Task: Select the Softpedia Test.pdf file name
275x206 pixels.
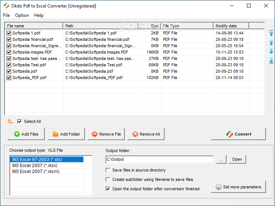Action: 29,65
